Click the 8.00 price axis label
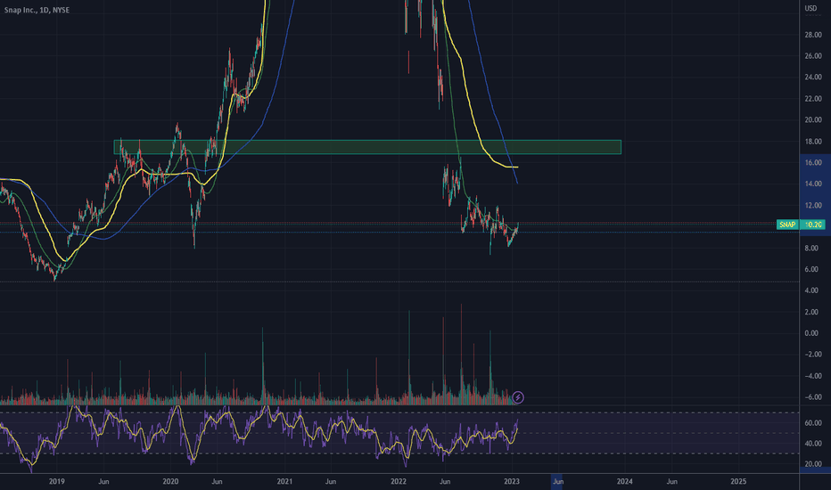The width and height of the screenshot is (831, 490). tap(811, 248)
